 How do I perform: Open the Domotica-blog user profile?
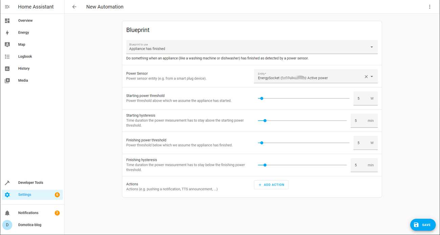pyautogui.click(x=30, y=225)
